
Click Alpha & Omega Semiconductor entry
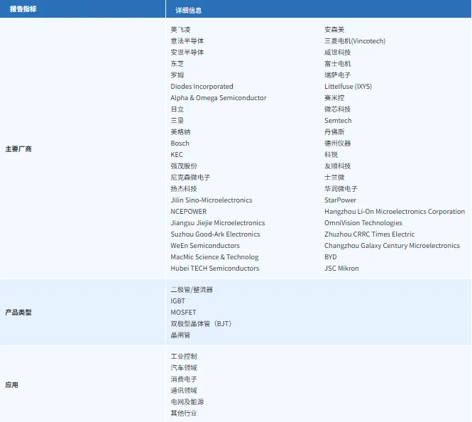[219, 98]
